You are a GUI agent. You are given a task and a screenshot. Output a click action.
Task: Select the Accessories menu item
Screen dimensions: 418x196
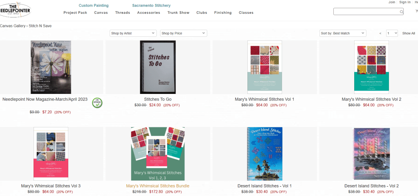tap(149, 13)
